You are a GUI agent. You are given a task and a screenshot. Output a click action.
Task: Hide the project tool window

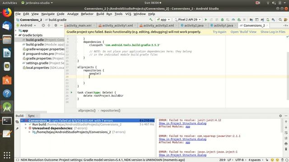point(61,25)
